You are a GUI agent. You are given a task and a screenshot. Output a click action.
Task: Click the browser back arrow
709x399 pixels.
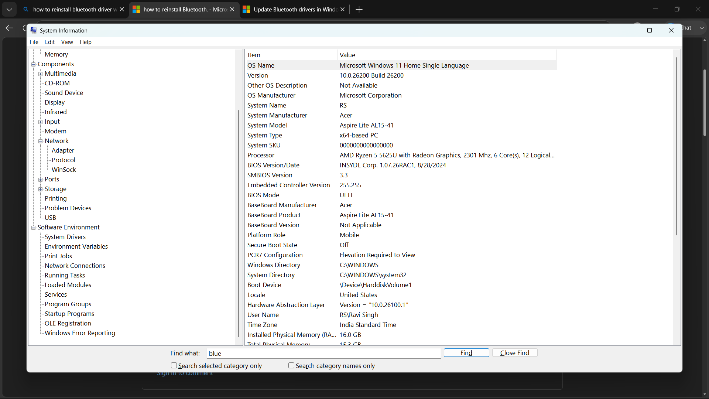[x=9, y=28]
